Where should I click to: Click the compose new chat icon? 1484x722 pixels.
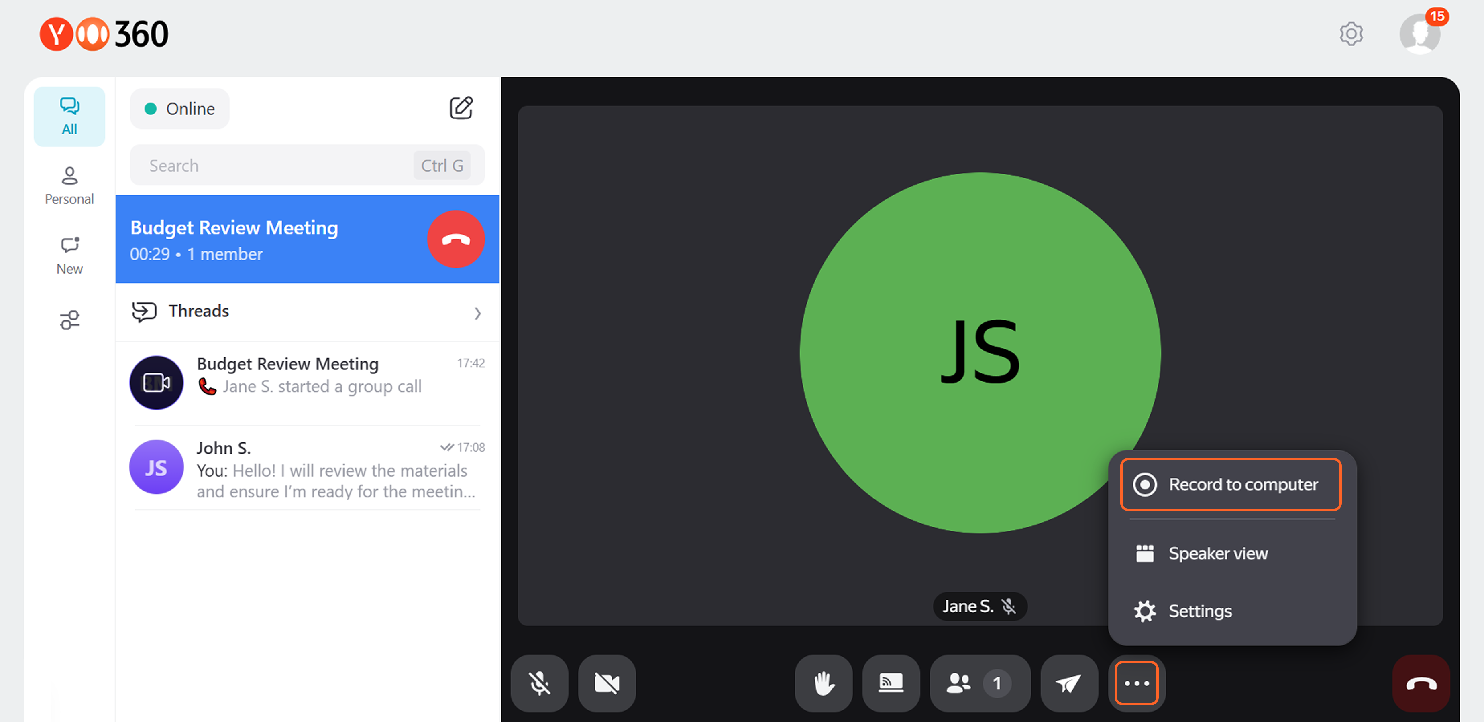click(461, 108)
